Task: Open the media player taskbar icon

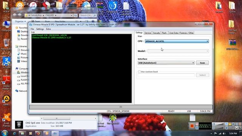Action: point(31,133)
